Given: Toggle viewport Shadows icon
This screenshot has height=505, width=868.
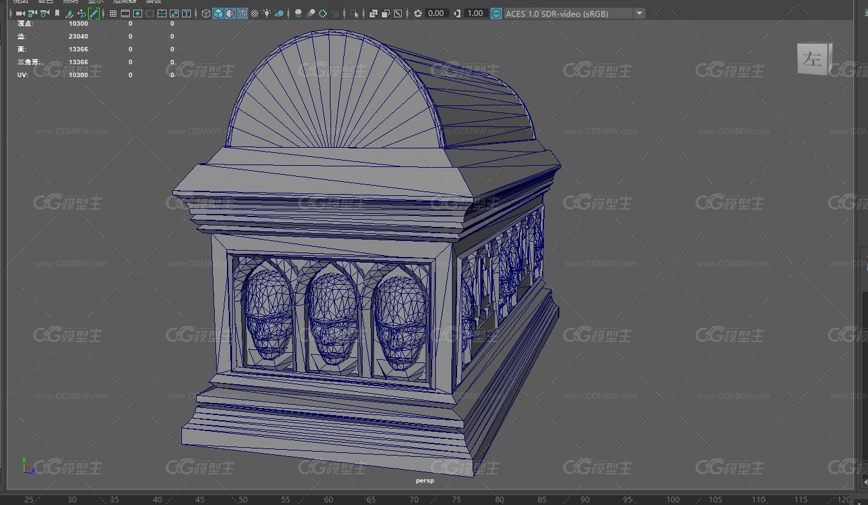Looking at the screenshot, I should tap(280, 13).
